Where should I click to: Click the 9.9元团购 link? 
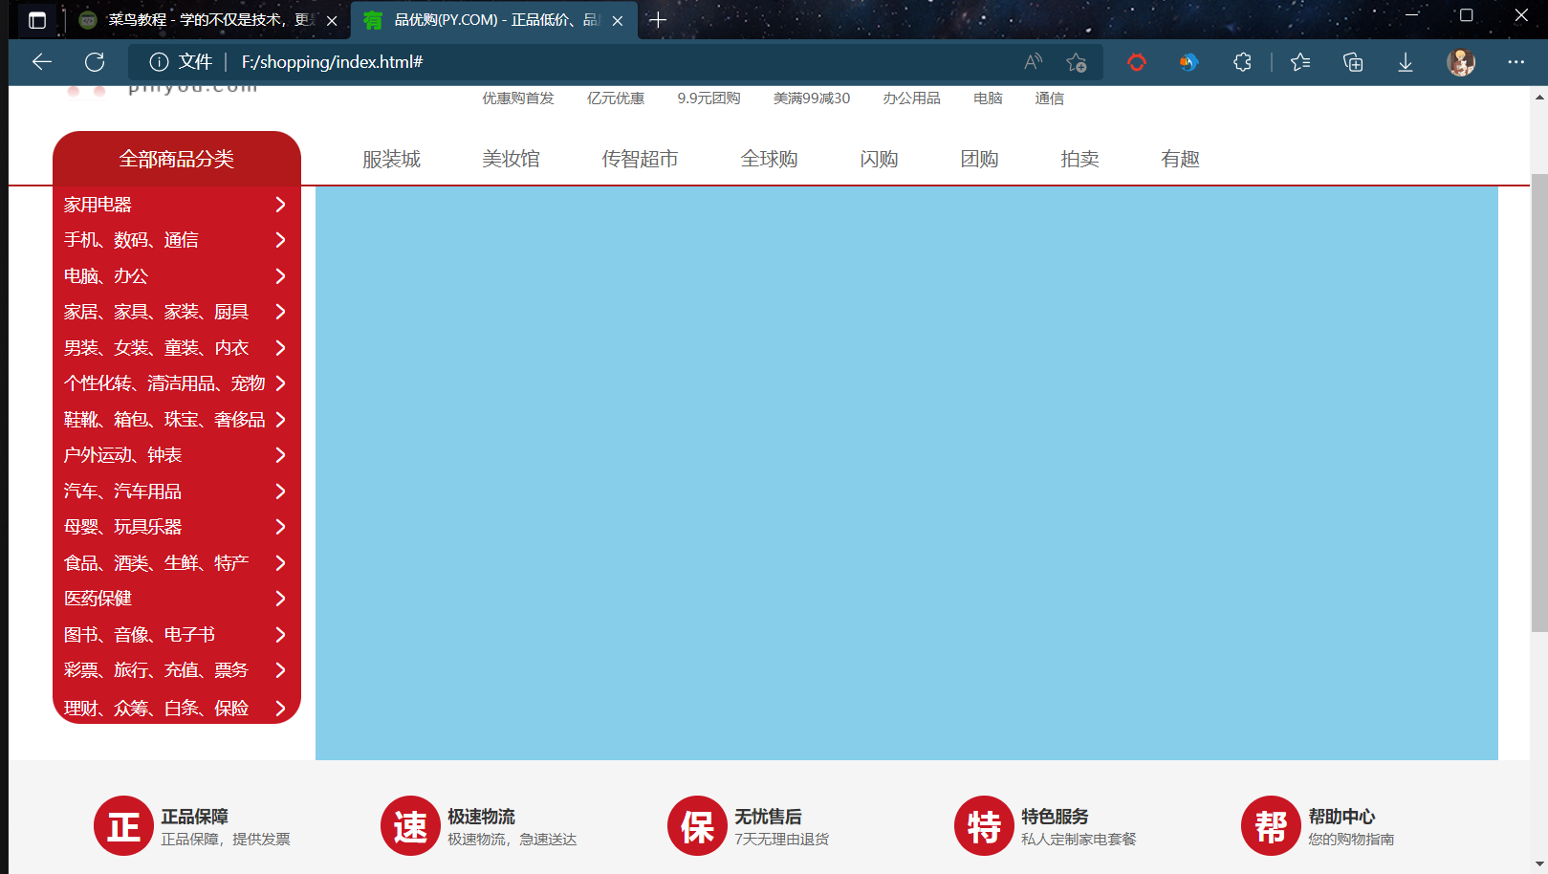709,98
